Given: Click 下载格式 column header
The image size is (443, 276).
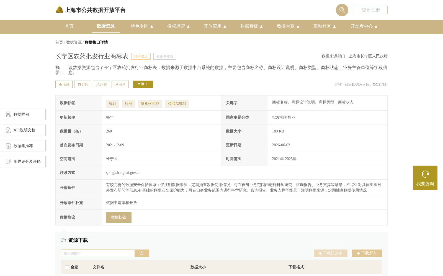Looking at the screenshot, I should tap(296, 267).
